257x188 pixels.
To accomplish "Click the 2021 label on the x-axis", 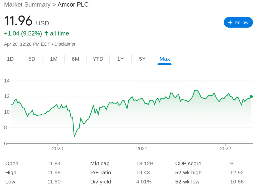I will pyautogui.click(x=142, y=148).
